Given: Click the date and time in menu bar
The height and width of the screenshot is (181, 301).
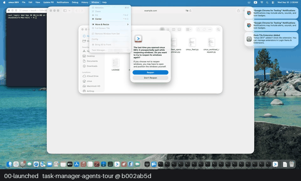Looking at the screenshot, I should pyautogui.click(x=288, y=3).
